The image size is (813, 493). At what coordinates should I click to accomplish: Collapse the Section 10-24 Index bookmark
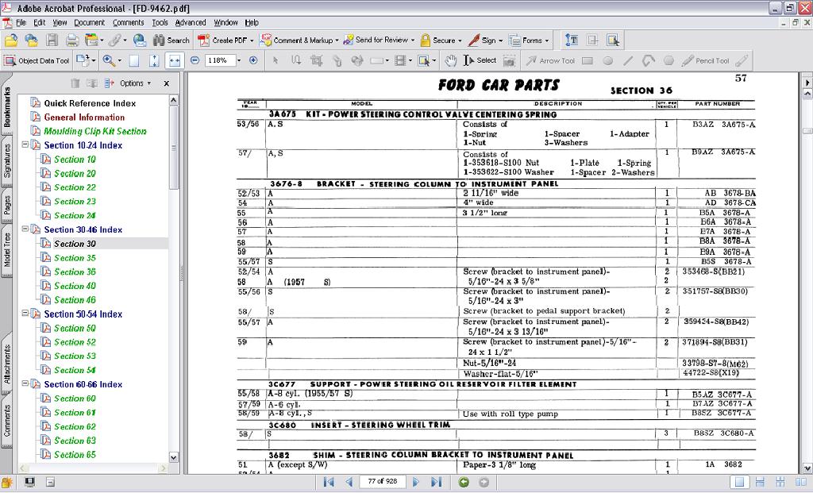pyautogui.click(x=25, y=145)
